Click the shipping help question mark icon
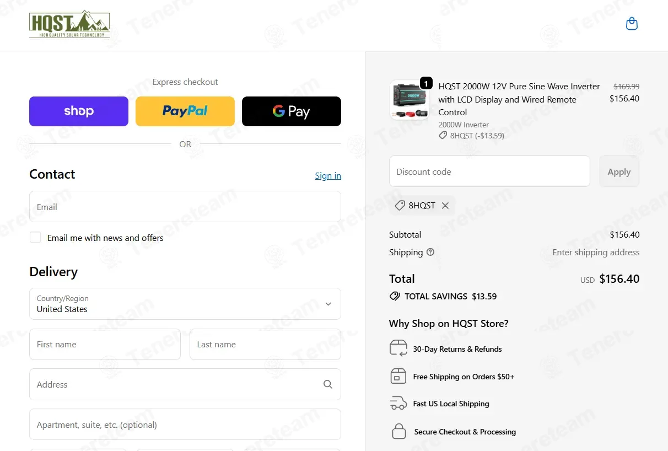This screenshot has width=668, height=451. point(430,252)
